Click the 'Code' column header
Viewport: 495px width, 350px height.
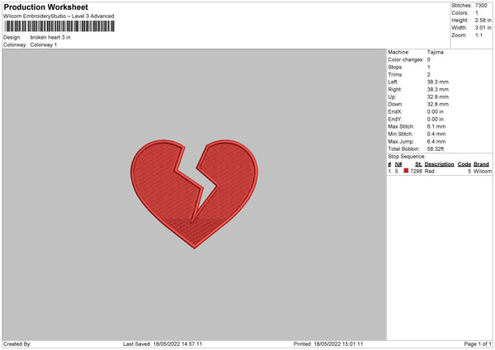pos(464,164)
